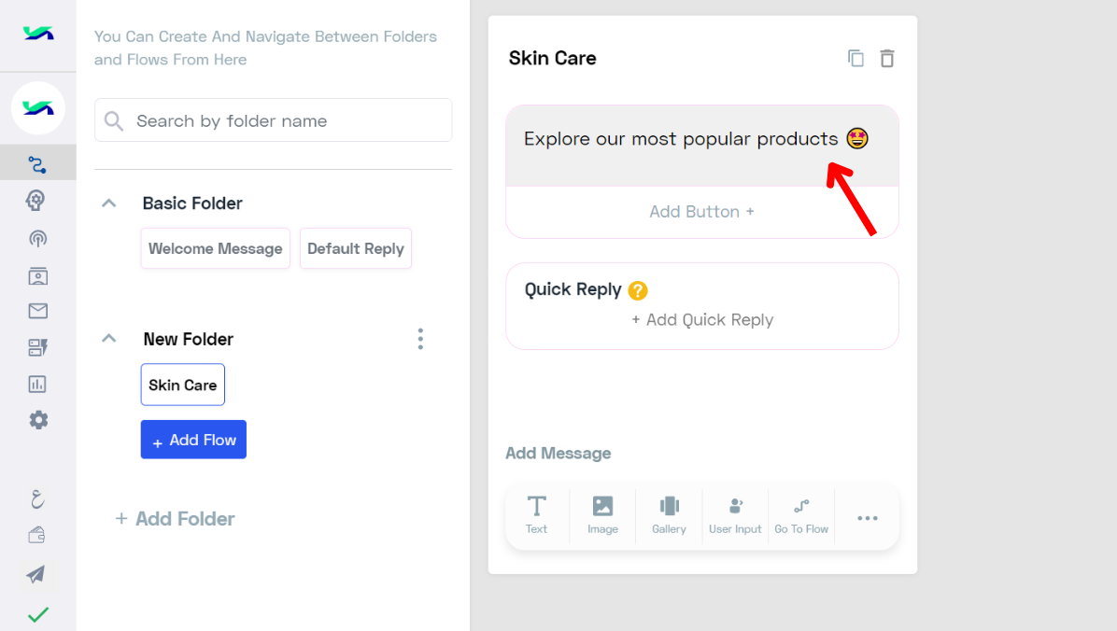The height and width of the screenshot is (631, 1117).
Task: Open the analytics chart icon in sidebar
Action: click(x=37, y=385)
